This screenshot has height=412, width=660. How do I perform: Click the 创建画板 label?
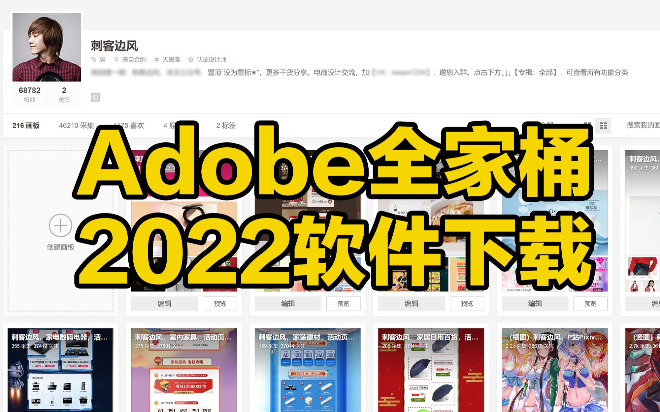[60, 247]
